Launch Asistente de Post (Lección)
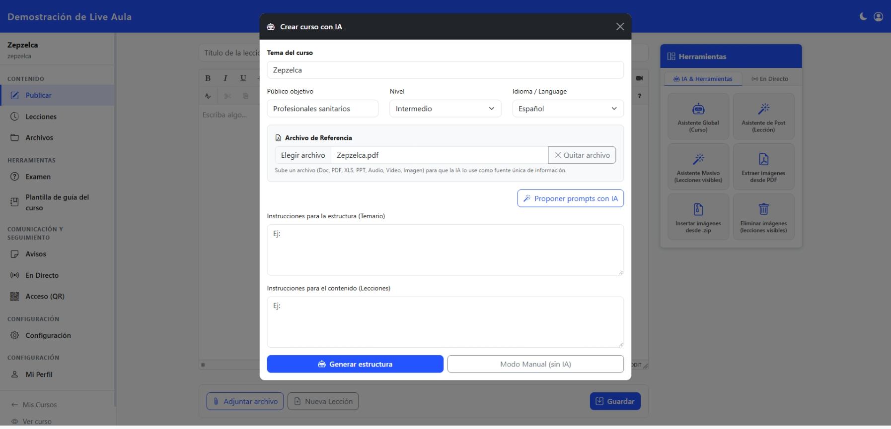This screenshot has width=891, height=429. click(763, 117)
